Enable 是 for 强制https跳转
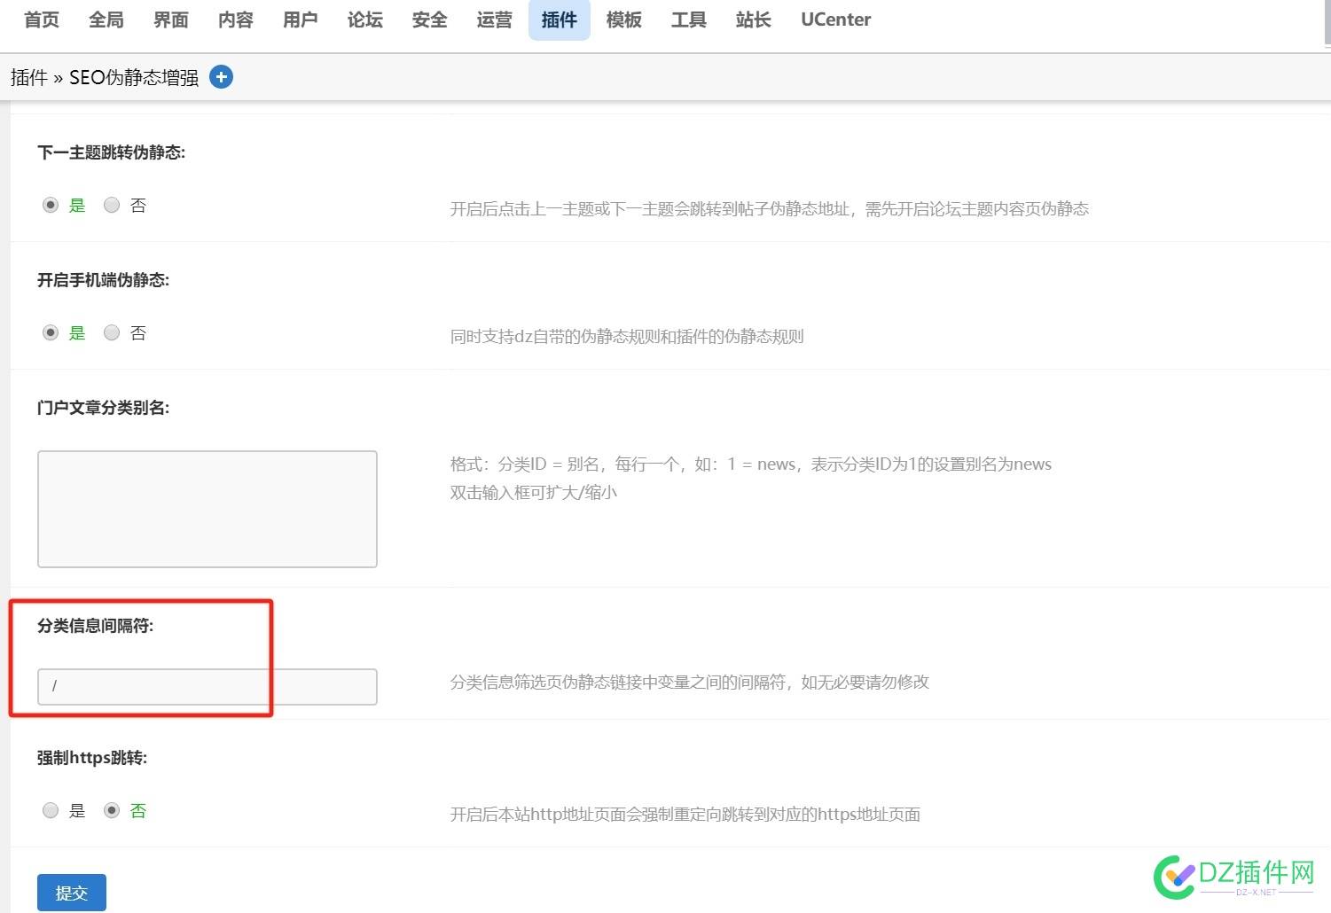This screenshot has height=913, width=1331. pyautogui.click(x=51, y=810)
